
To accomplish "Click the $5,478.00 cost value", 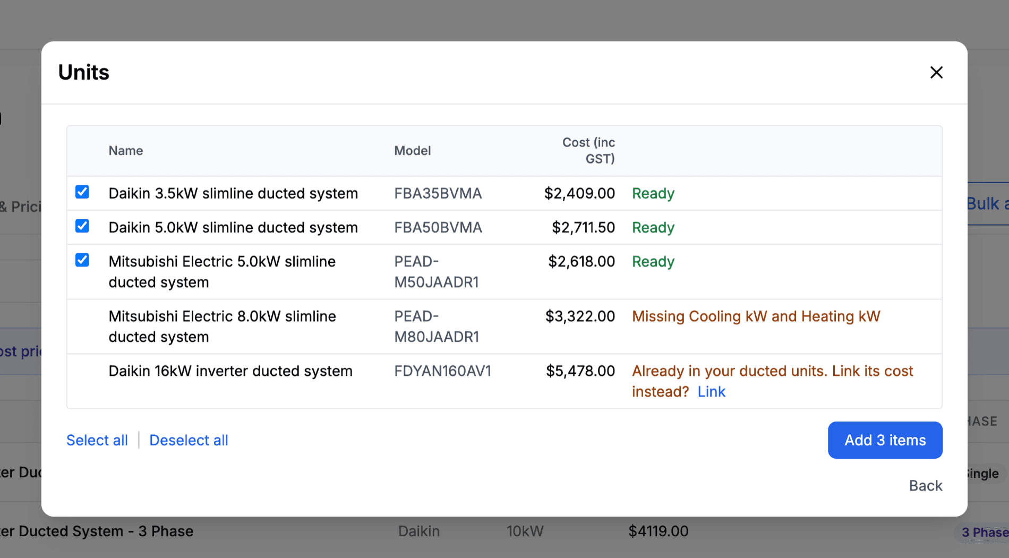I will point(580,371).
